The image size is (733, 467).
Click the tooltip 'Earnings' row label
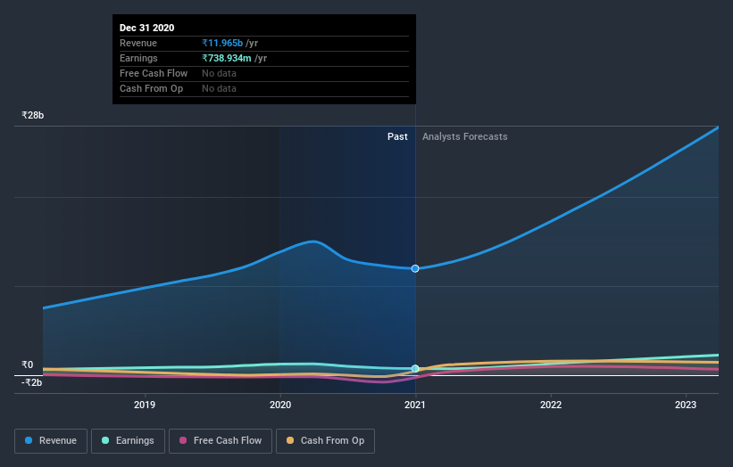coord(138,58)
